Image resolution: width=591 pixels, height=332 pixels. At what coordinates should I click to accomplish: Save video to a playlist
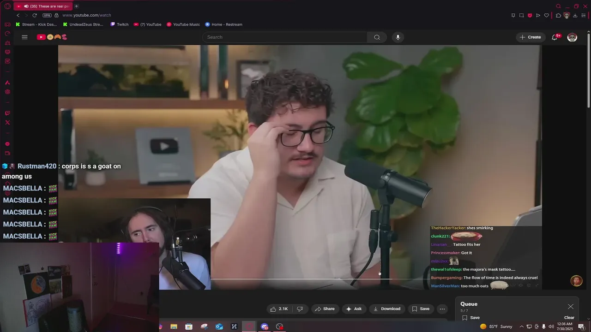[x=421, y=309]
